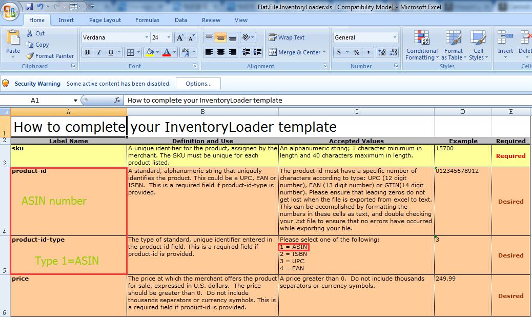Apply red font color button
This screenshot has height=317, width=532.
click(x=167, y=52)
